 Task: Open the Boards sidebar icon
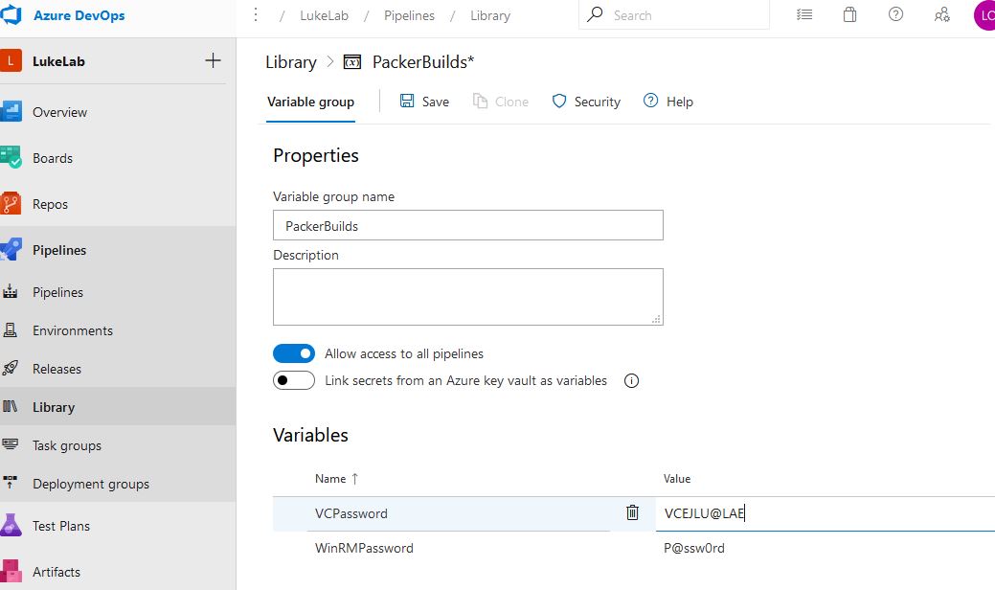point(11,157)
